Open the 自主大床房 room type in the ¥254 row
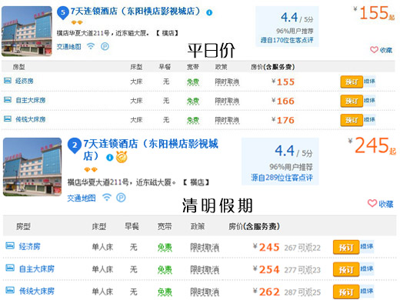400x300 pixels. pos(37,268)
